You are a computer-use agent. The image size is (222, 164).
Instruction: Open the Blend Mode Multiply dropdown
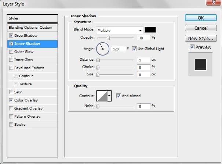coord(120,30)
